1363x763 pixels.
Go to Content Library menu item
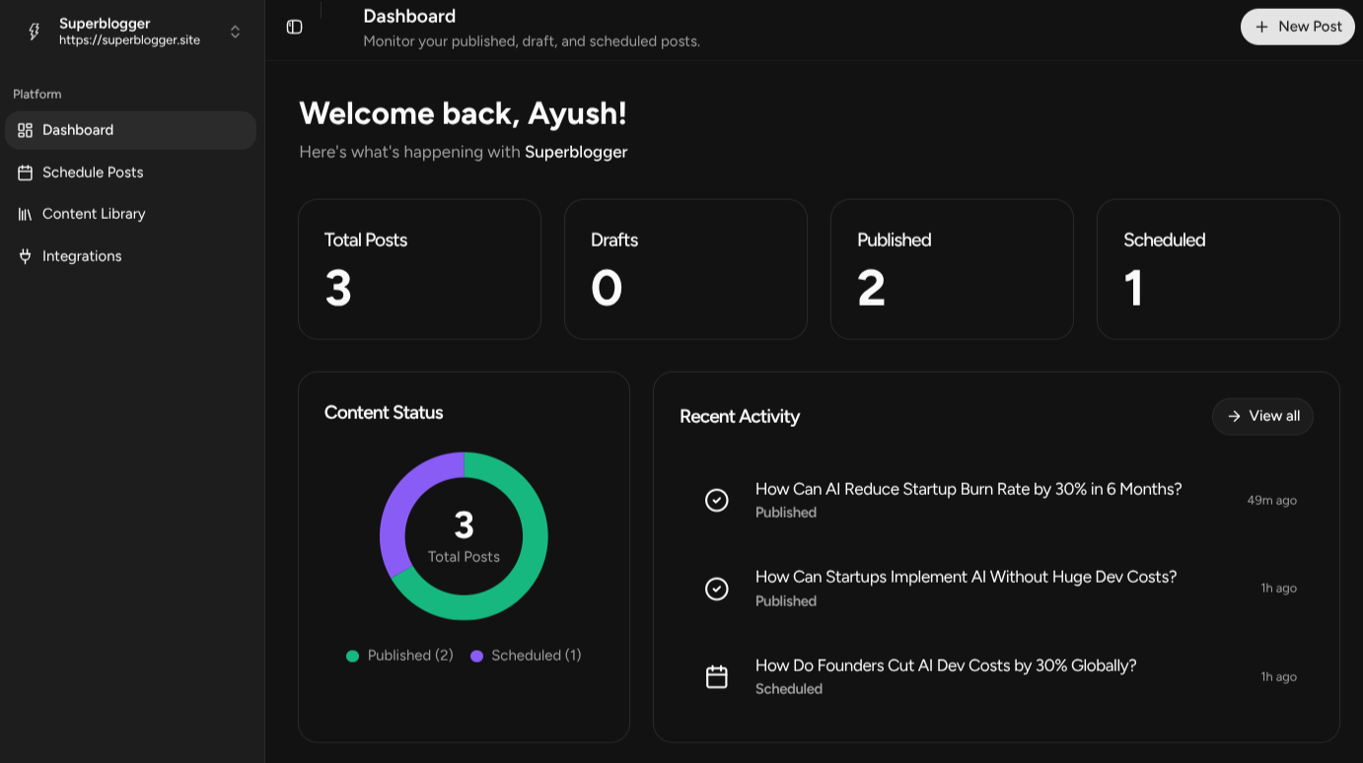pos(94,214)
